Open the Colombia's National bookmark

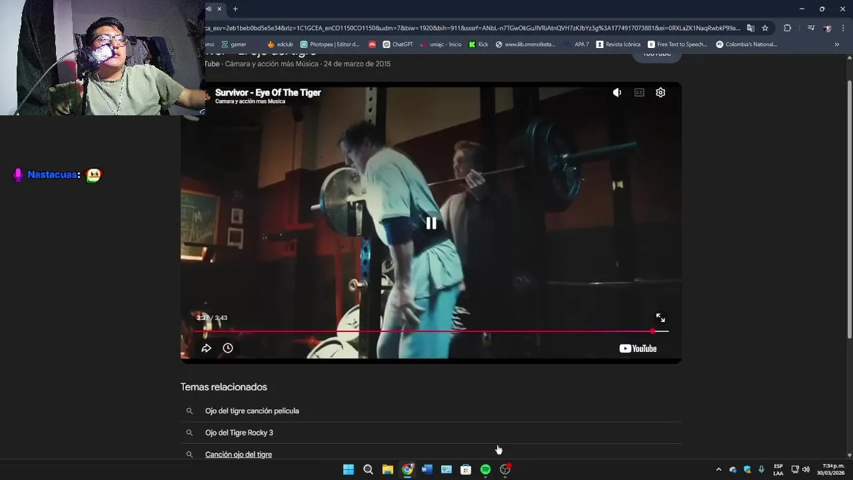[746, 45]
